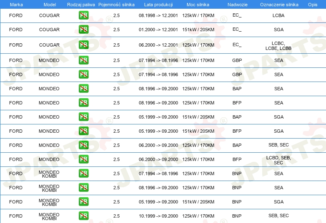Click SGA in the Mondeo BFP row

pyautogui.click(x=278, y=131)
